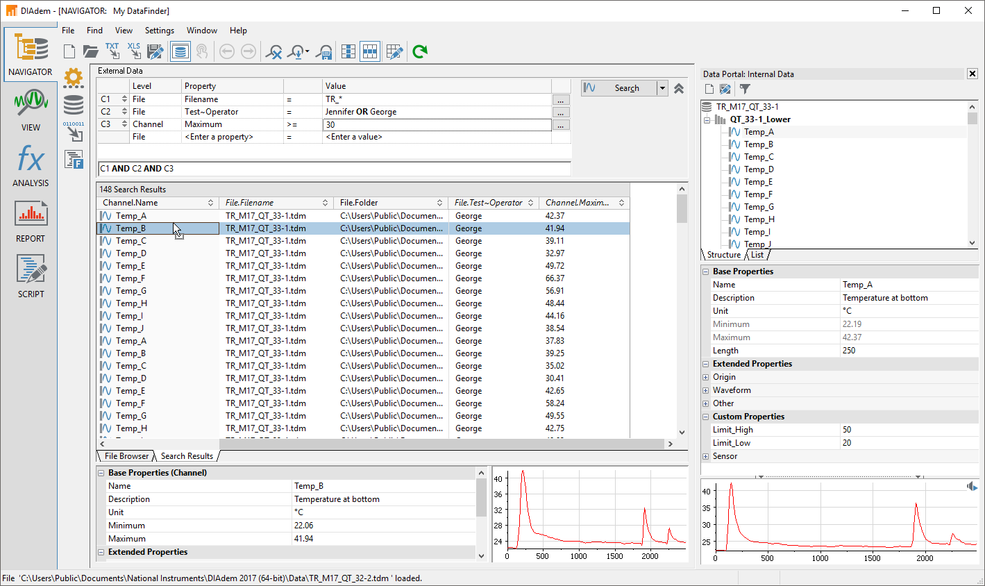Switch to the VIEW panel
Image resolution: width=985 pixels, height=586 pixels.
click(31, 110)
